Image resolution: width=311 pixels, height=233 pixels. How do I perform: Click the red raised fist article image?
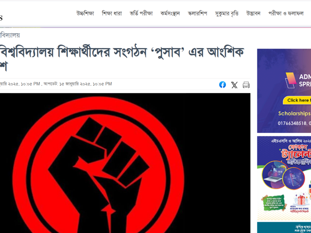125,163
